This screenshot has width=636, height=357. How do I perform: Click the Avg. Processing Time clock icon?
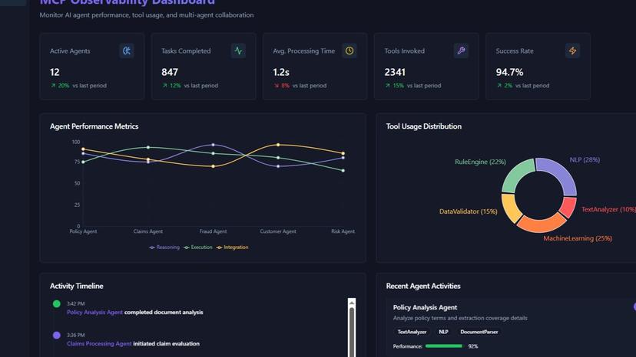(x=349, y=51)
